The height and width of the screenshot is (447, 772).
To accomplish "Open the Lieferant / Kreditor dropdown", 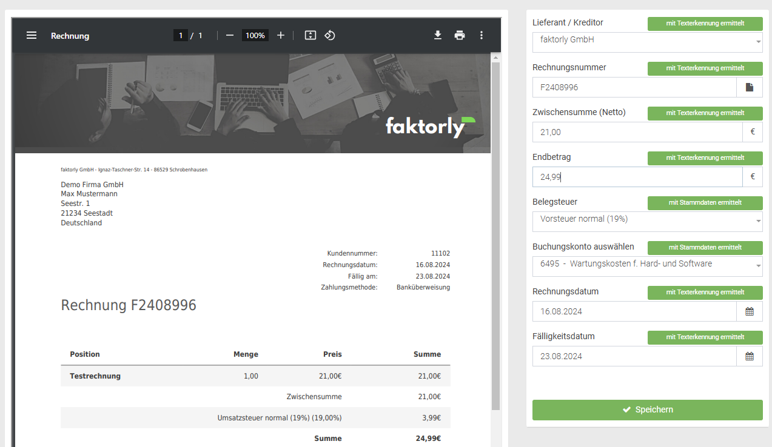I will 648,42.
